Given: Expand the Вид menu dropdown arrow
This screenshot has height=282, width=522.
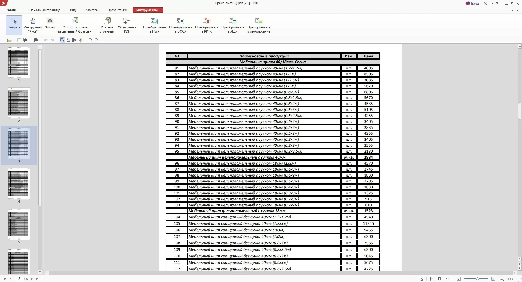Looking at the screenshot, I should [79, 10].
